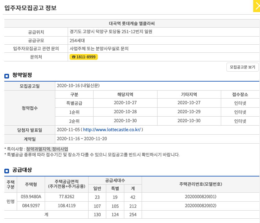
Task: Click the 공급세대수 column header
Action: [x=115, y=181]
